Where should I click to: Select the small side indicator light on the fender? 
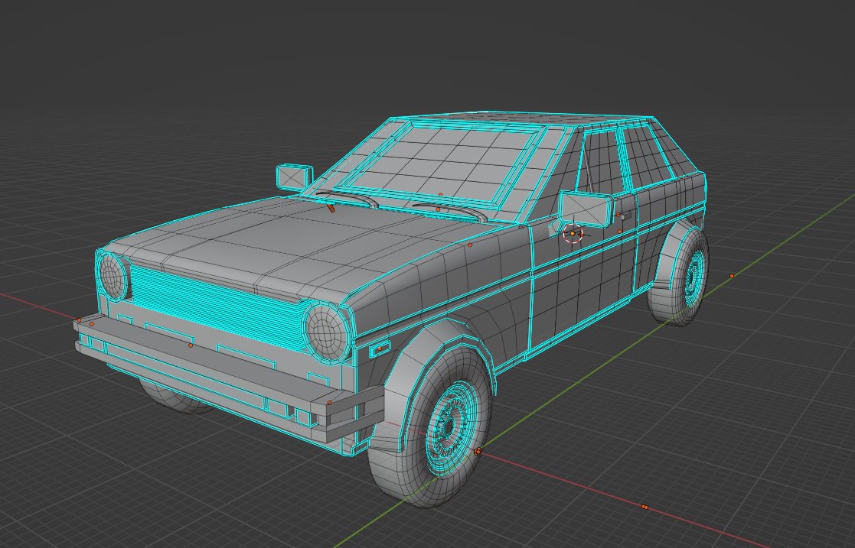coord(380,349)
